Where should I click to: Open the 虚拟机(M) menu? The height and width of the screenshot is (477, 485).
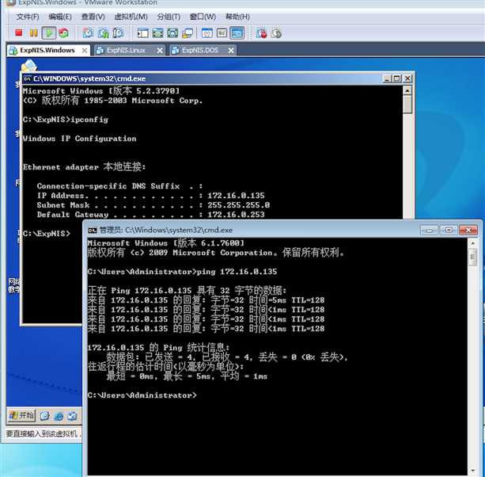click(131, 17)
